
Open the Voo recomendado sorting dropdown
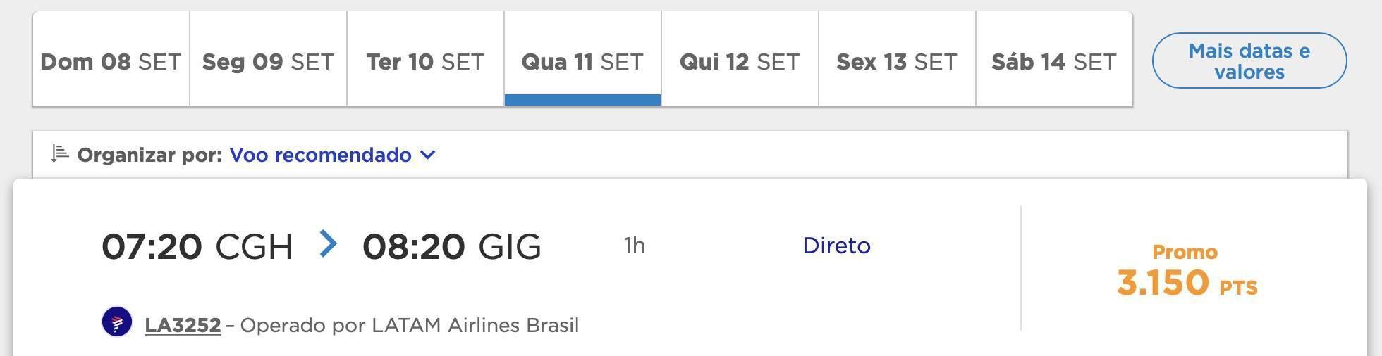[332, 155]
